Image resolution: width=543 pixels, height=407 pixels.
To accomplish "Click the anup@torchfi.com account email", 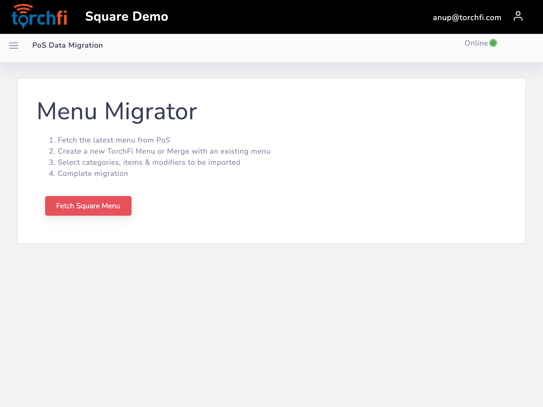I will [467, 17].
